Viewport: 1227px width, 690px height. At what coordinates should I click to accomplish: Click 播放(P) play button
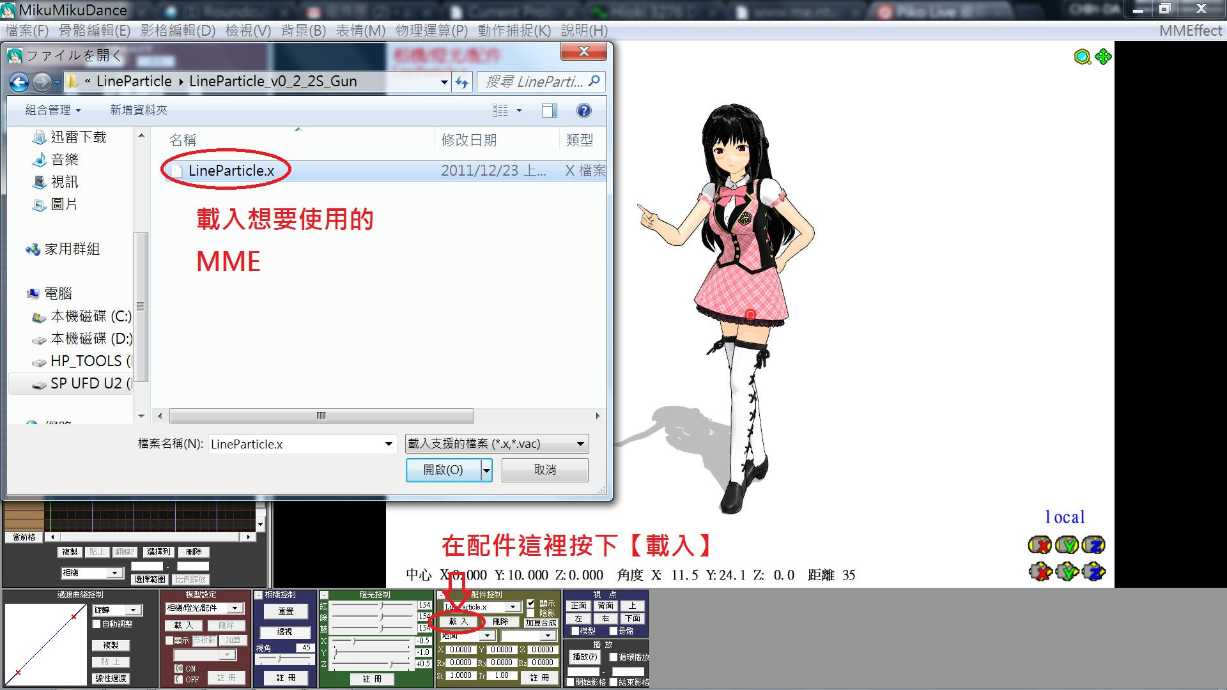click(585, 657)
